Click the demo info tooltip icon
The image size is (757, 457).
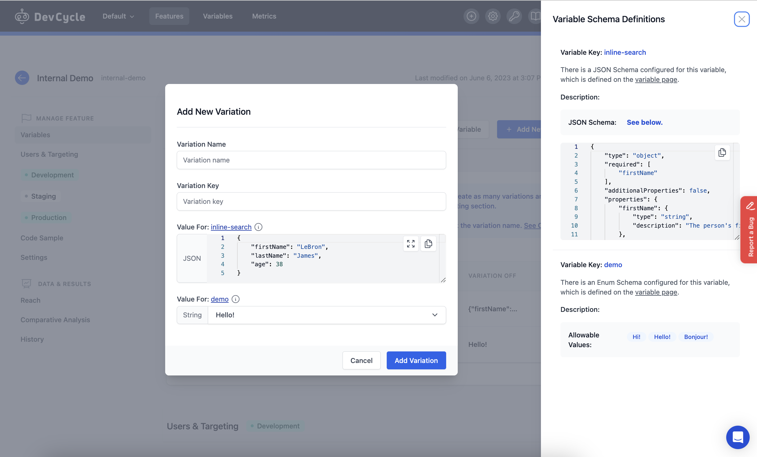pyautogui.click(x=235, y=299)
